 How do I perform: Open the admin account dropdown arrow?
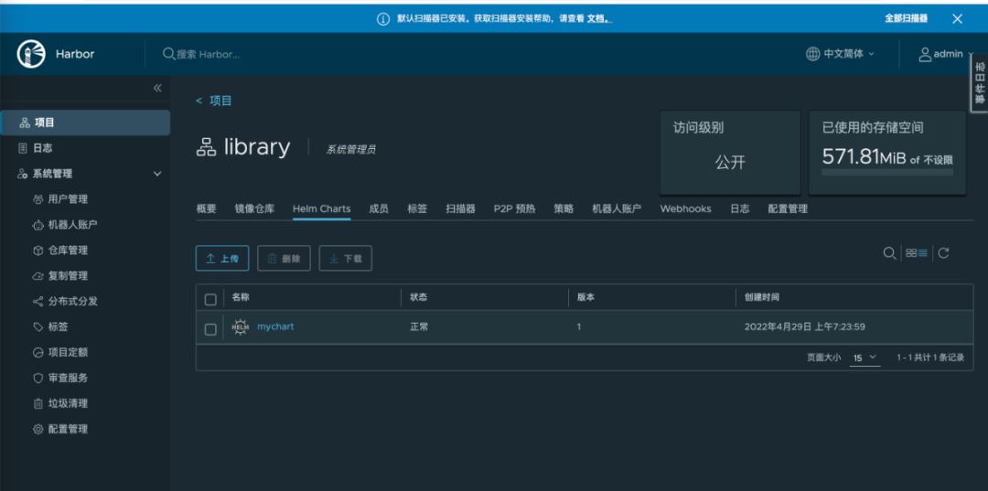click(971, 54)
